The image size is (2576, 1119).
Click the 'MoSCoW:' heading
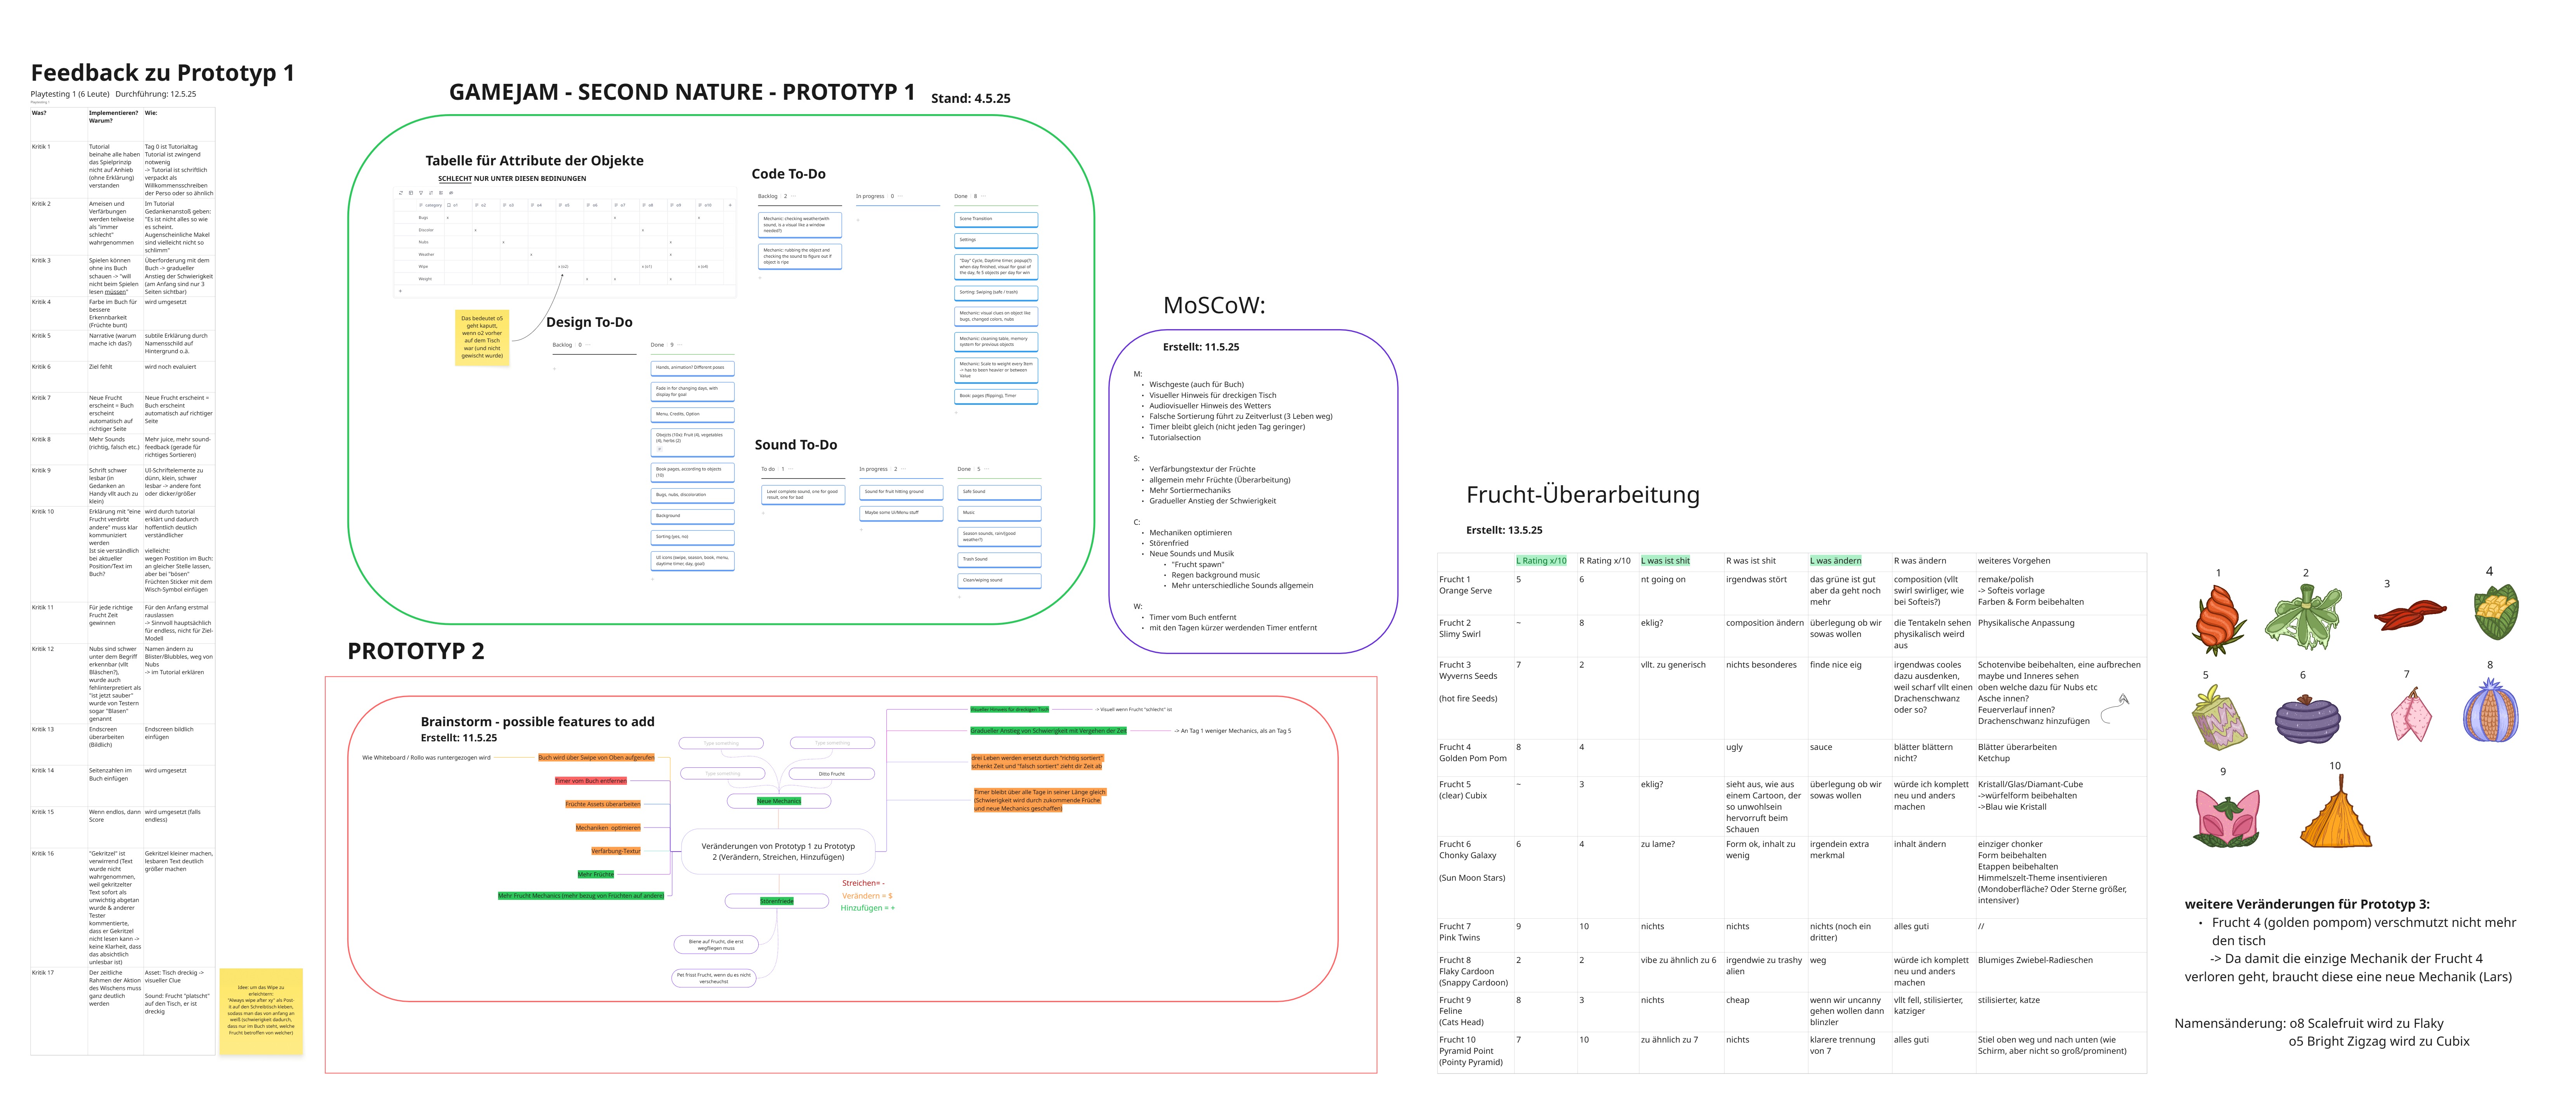point(1214,306)
